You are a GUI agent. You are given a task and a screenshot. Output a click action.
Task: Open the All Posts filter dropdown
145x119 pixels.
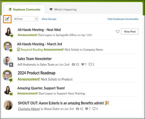[26, 19]
